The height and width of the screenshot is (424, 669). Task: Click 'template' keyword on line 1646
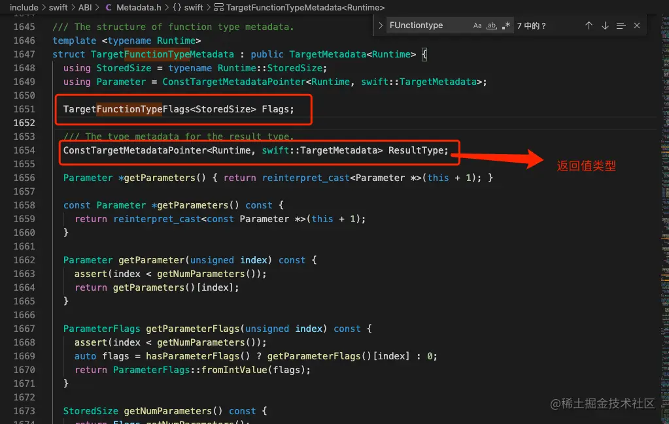(75, 41)
